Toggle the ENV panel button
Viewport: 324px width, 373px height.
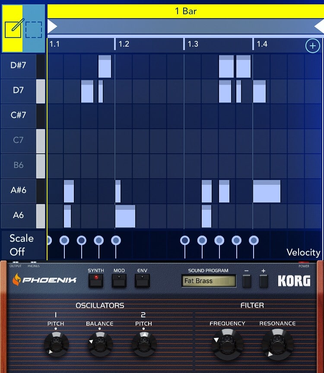tap(142, 281)
